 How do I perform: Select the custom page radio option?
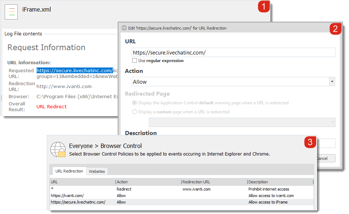(135, 112)
